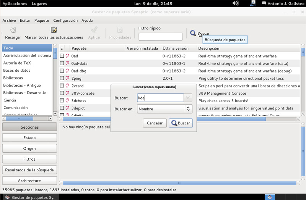Open the Editar menu
Image resolution: width=306 pixels, height=200 pixels.
point(25,21)
